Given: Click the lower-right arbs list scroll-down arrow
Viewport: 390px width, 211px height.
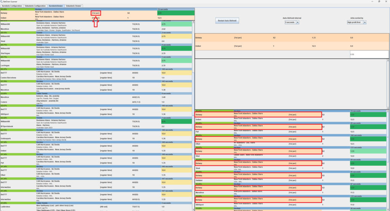Looking at the screenshot, I should pyautogui.click(x=388, y=210).
